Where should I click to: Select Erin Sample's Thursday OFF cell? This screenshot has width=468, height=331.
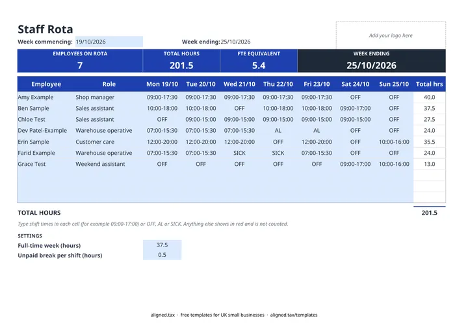[x=278, y=142]
